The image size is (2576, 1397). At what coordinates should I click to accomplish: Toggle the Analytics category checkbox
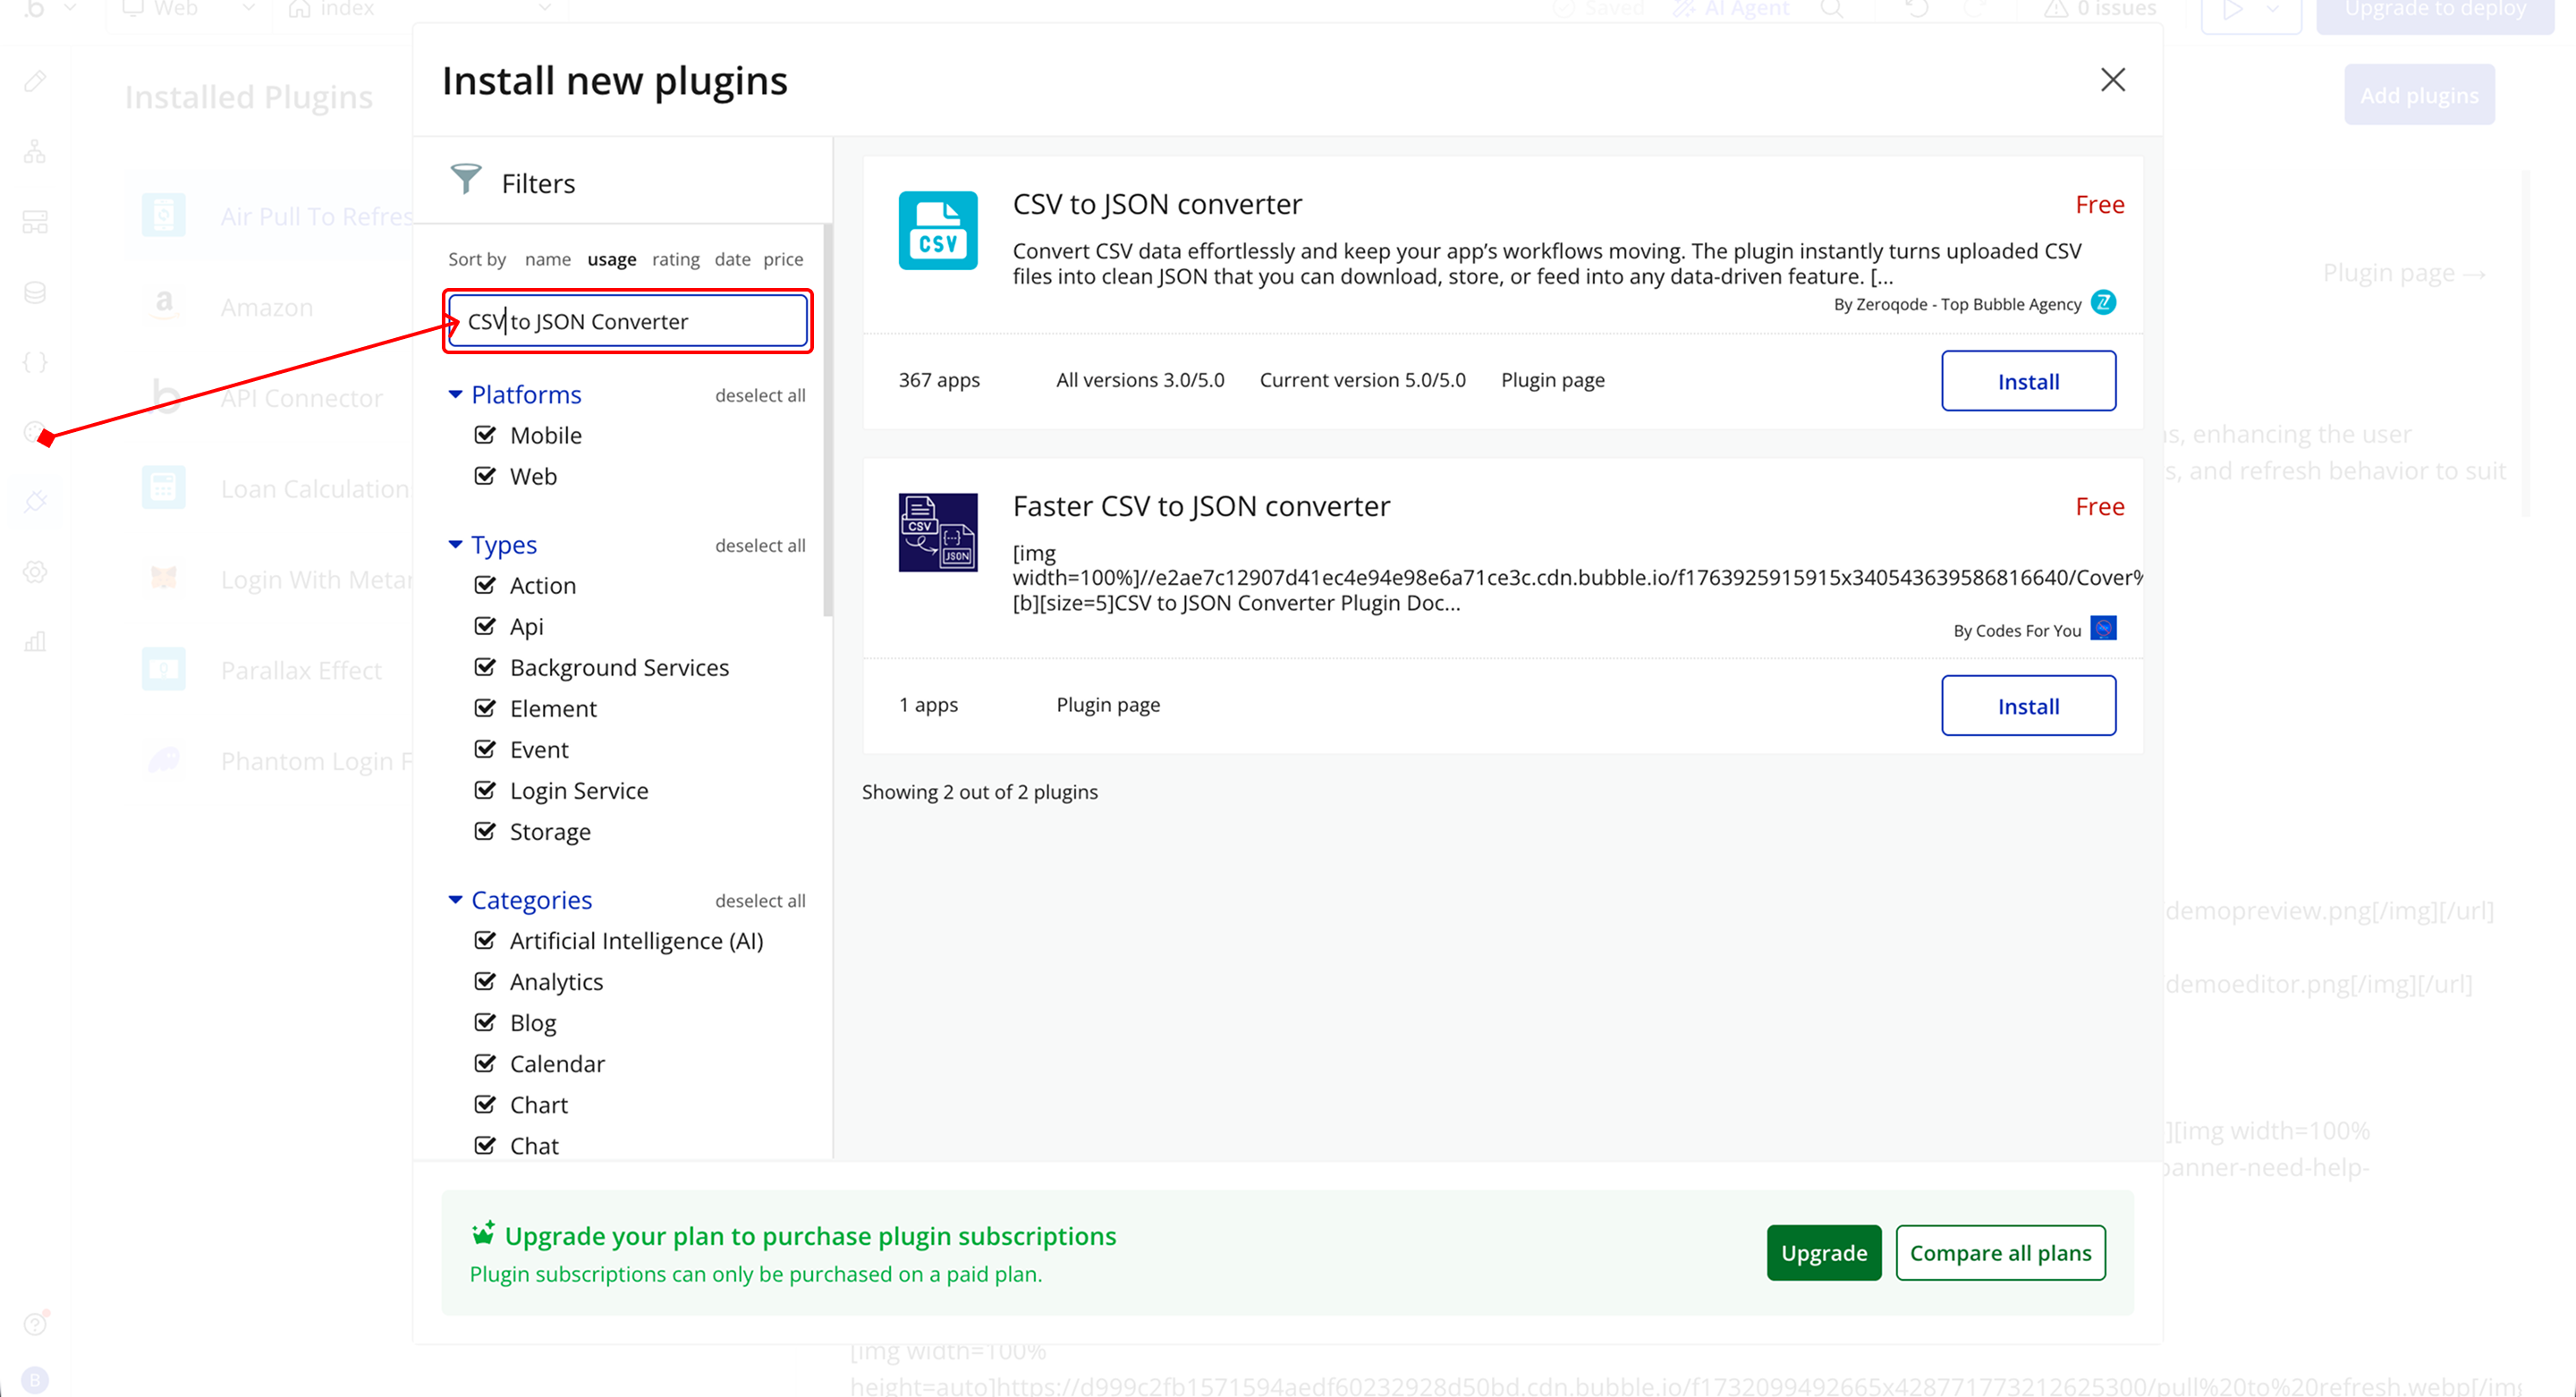[485, 981]
